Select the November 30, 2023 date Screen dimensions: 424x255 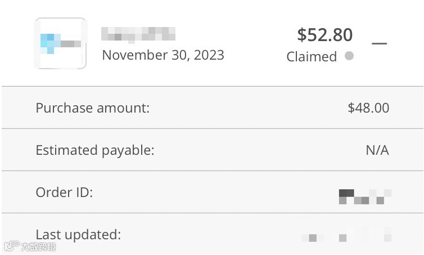click(x=163, y=55)
